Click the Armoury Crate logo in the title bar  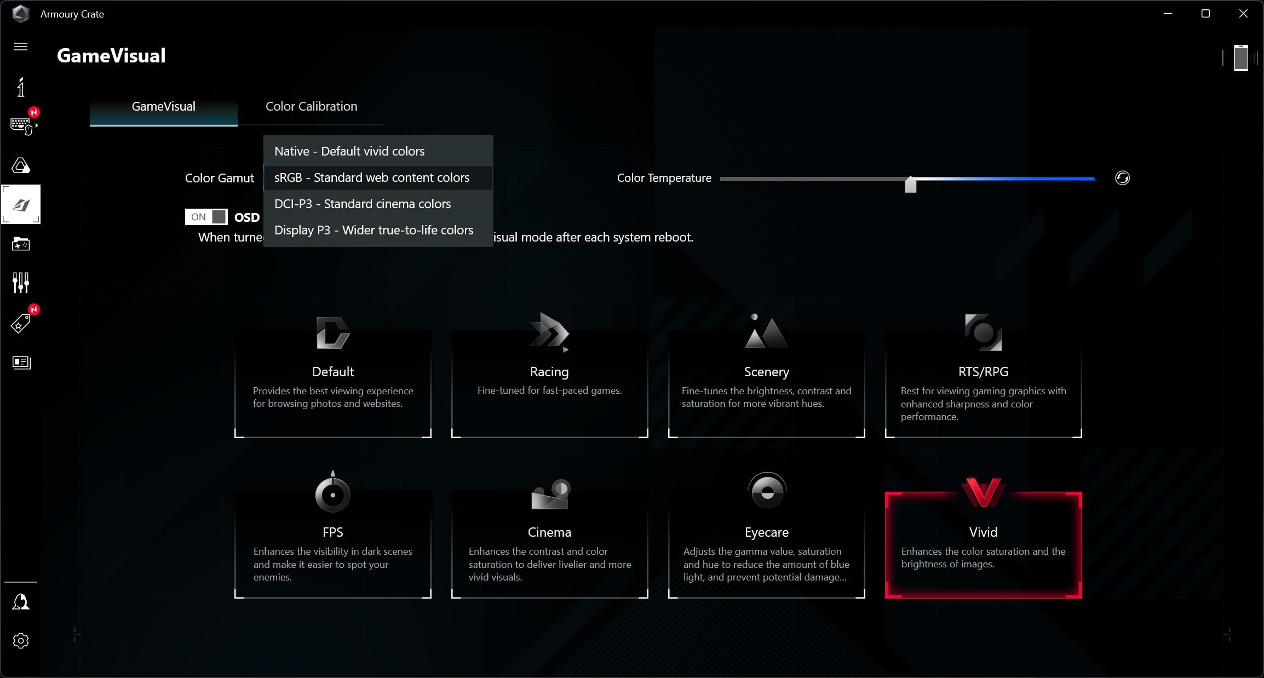tap(21, 14)
